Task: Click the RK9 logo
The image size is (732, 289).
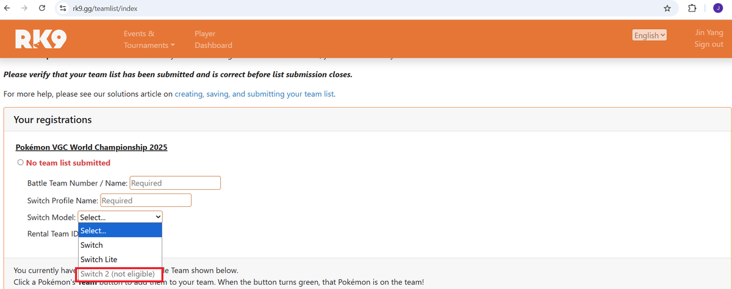Action: (41, 39)
